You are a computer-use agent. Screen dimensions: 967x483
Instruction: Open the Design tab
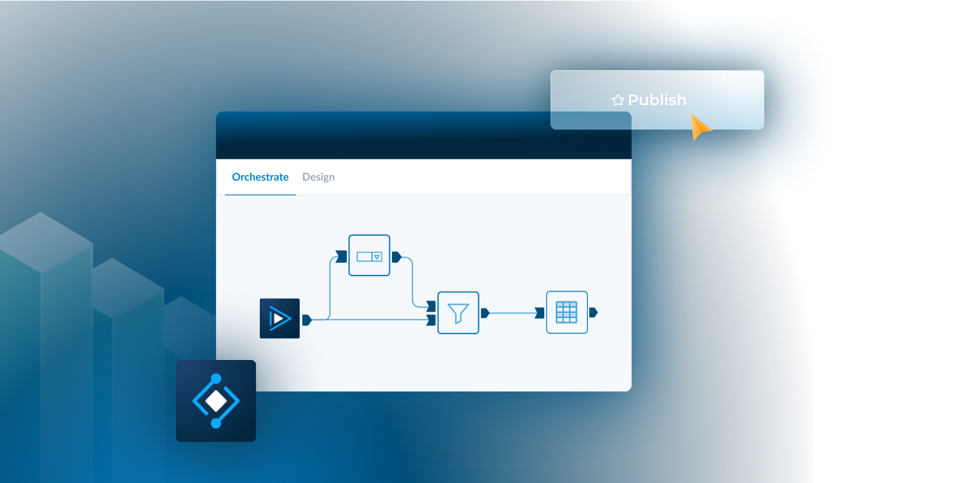point(318,177)
